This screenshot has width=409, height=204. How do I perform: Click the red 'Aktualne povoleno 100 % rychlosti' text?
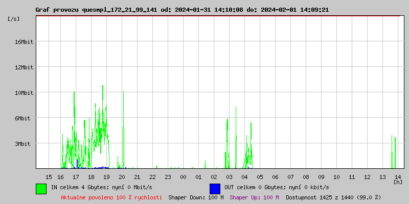[x=111, y=197]
